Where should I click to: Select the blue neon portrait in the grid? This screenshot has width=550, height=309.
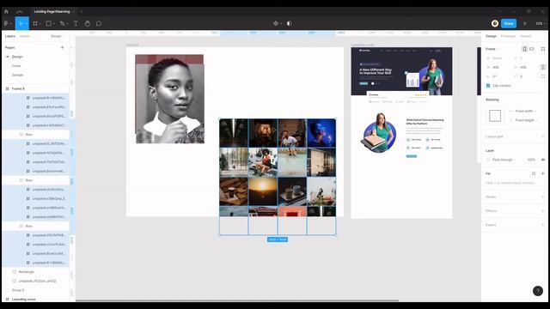(321, 133)
